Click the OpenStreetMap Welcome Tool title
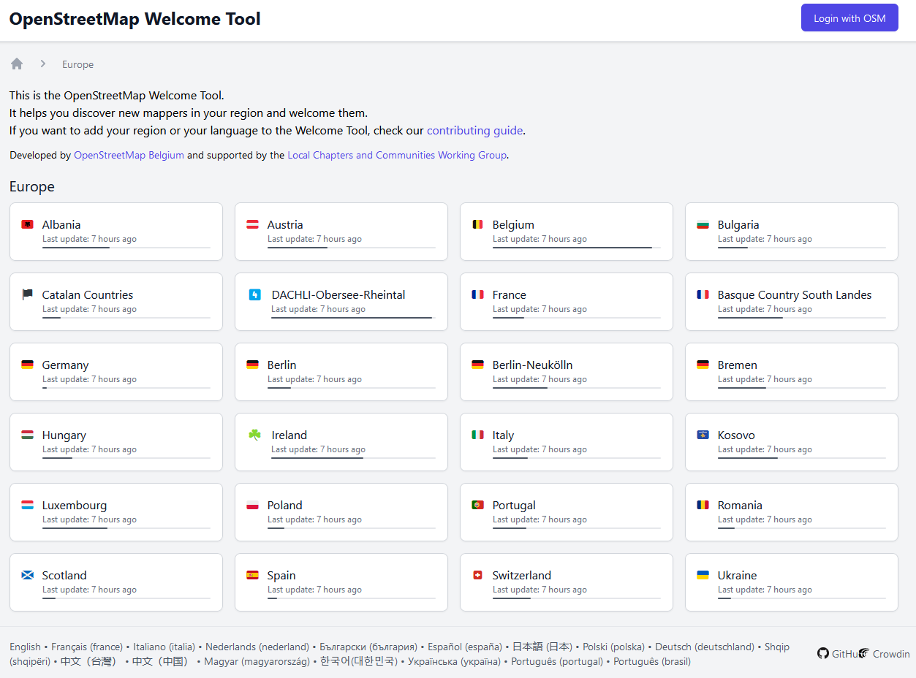The image size is (916, 678). pyautogui.click(x=135, y=19)
